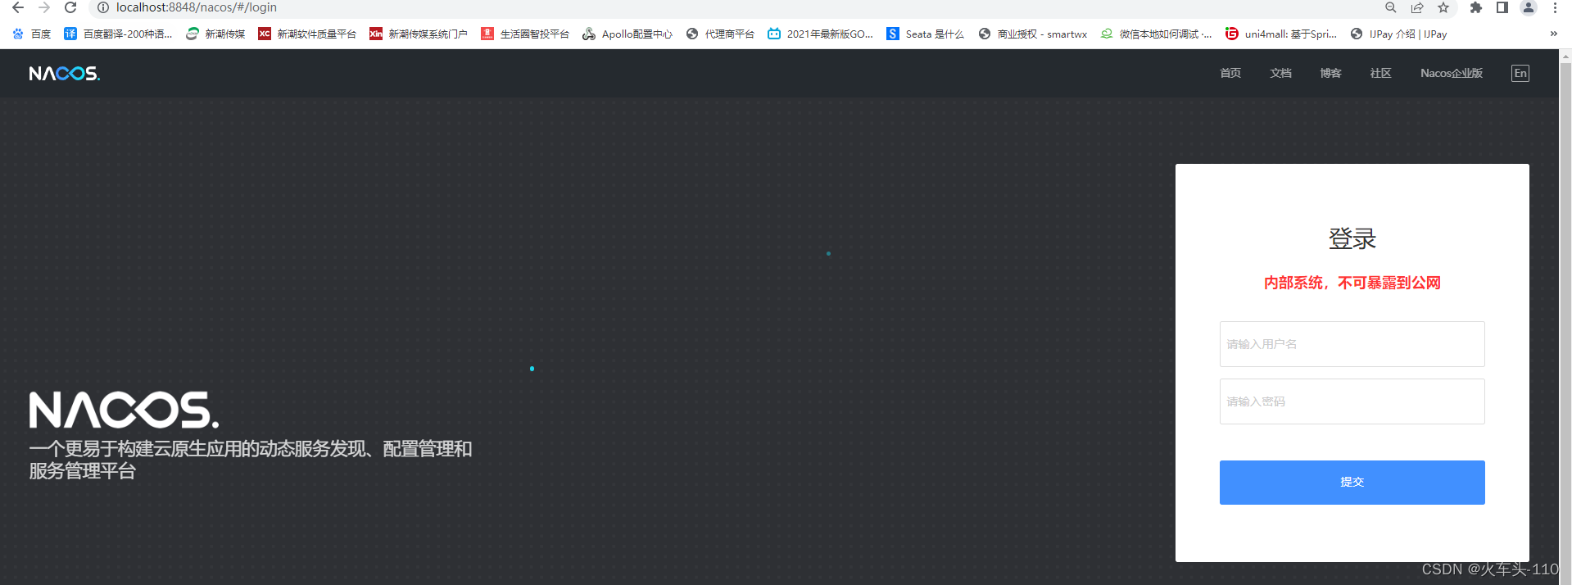Expand the bookmarks overflow chevron
Image resolution: width=1572 pixels, height=585 pixels.
tap(1553, 34)
